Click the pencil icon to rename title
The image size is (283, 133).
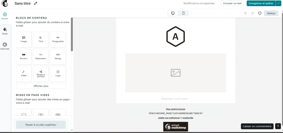(x=35, y=4)
